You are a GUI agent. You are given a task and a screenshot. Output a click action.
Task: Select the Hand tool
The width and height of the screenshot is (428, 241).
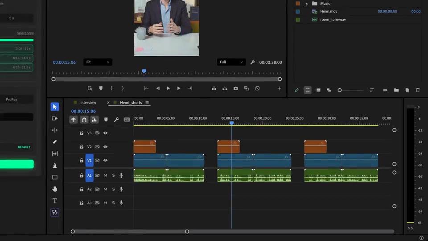(54, 189)
